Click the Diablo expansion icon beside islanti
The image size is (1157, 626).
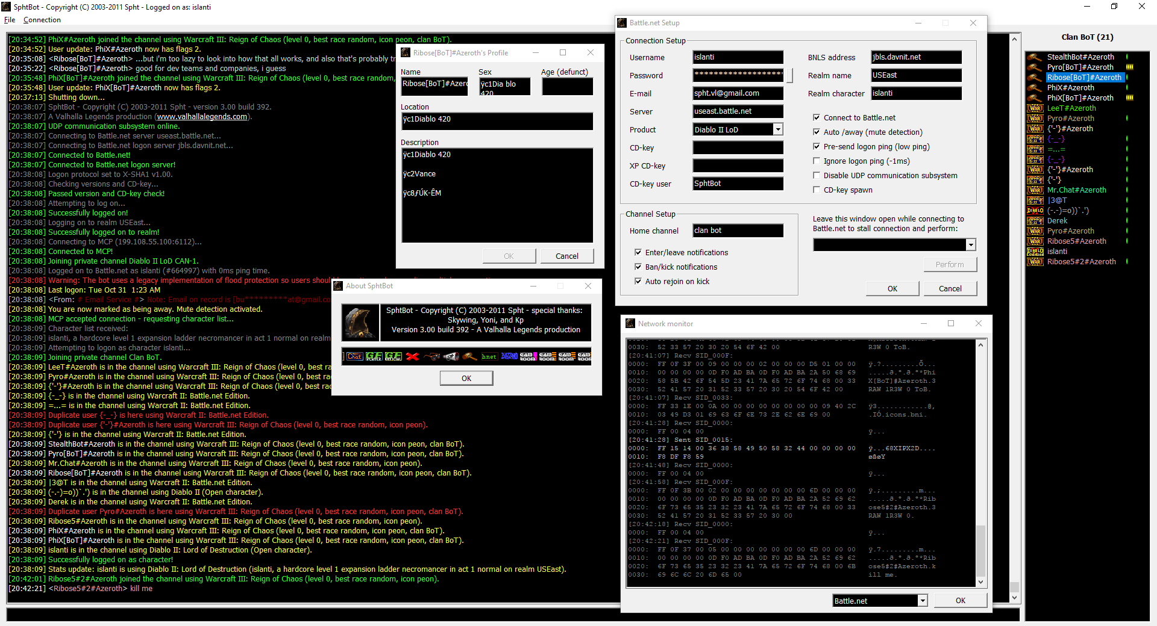point(1035,252)
